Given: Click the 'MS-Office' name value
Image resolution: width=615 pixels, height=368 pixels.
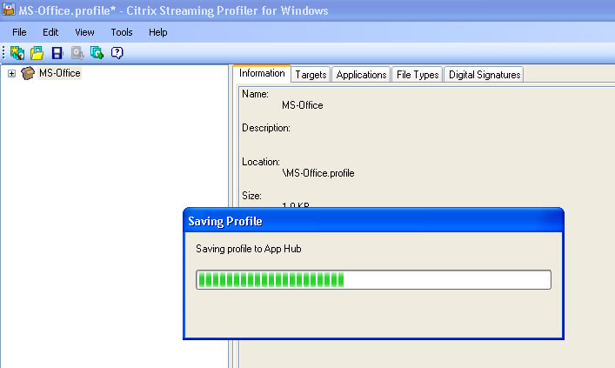Looking at the screenshot, I should pos(303,105).
